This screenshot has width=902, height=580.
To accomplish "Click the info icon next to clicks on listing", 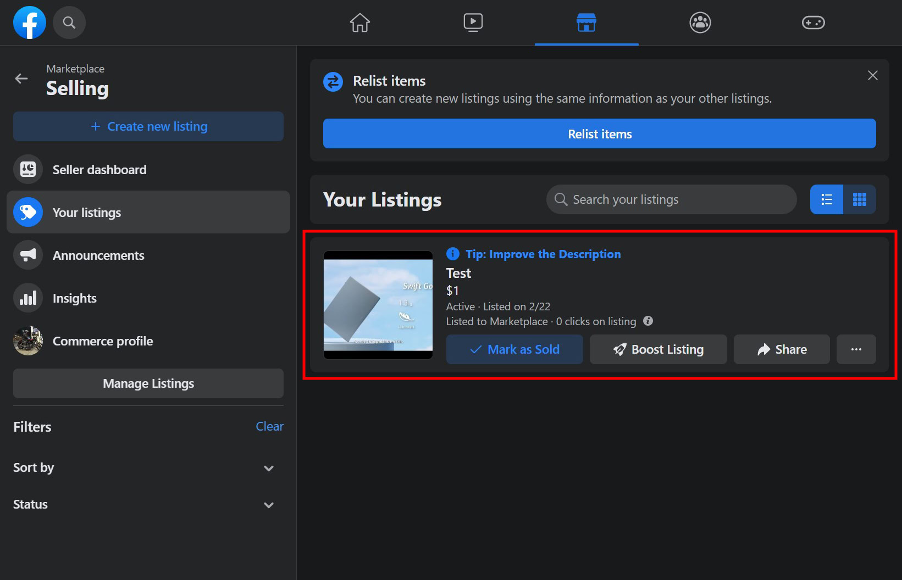I will [x=648, y=321].
